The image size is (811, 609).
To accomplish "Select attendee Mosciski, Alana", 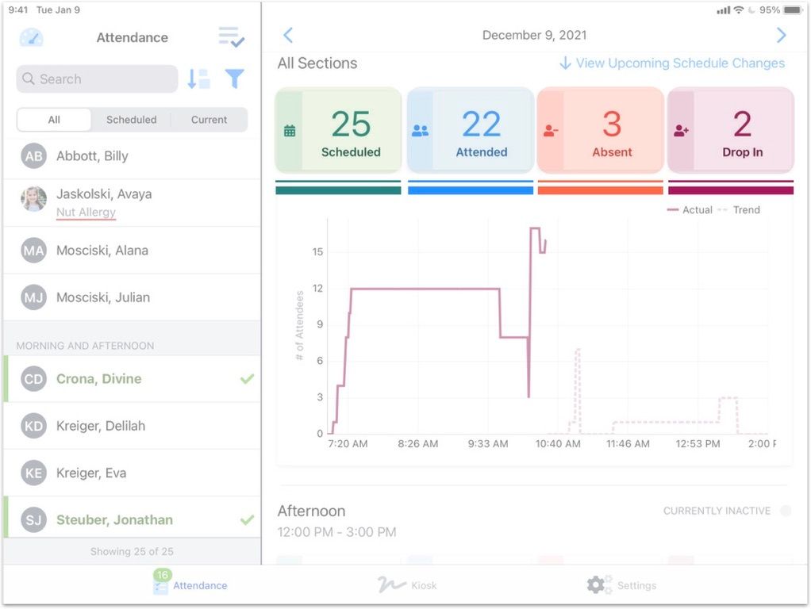I will click(132, 251).
